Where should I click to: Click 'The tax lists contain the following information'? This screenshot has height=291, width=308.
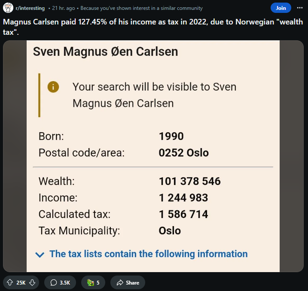[x=149, y=254]
